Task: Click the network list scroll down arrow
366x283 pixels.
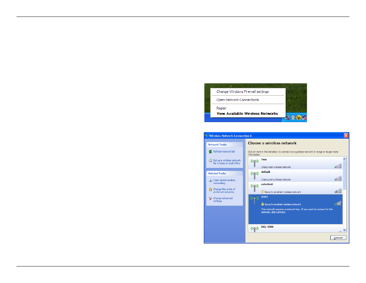Action: [x=344, y=230]
